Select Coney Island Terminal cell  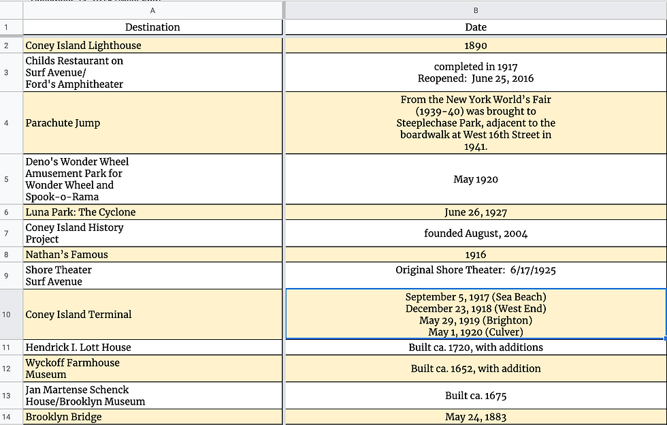tap(152, 314)
